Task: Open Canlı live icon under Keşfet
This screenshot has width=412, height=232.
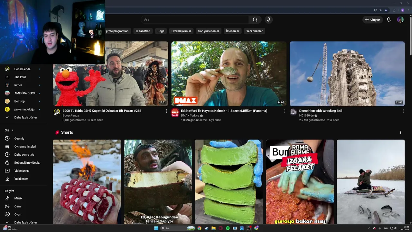Action: (x=7, y=206)
